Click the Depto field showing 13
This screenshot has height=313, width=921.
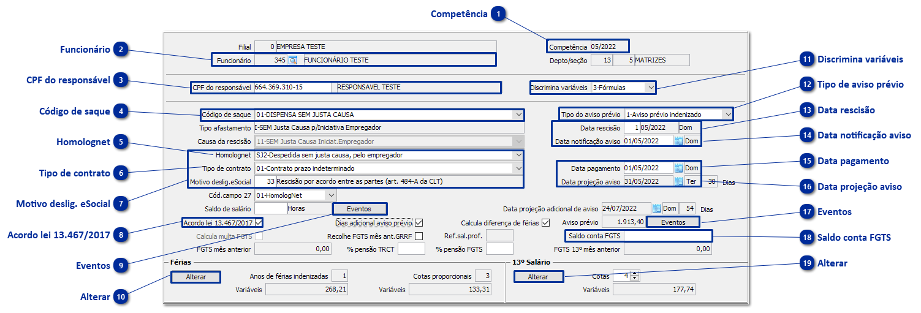[x=603, y=60]
